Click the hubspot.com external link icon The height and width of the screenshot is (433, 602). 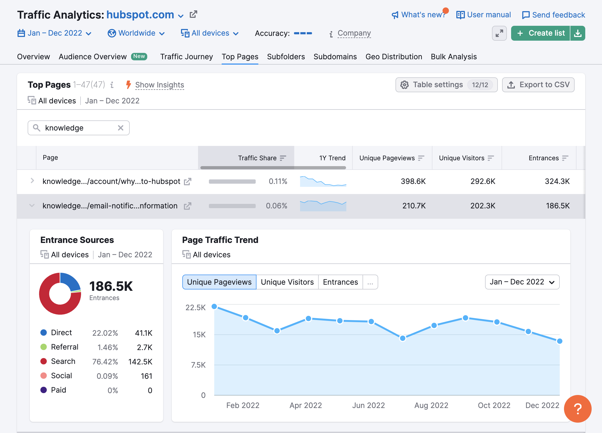click(193, 14)
